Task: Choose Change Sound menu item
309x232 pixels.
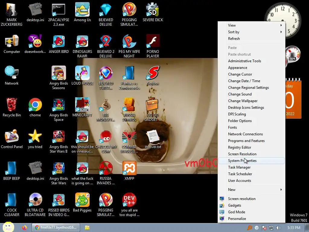Action: (x=251, y=94)
